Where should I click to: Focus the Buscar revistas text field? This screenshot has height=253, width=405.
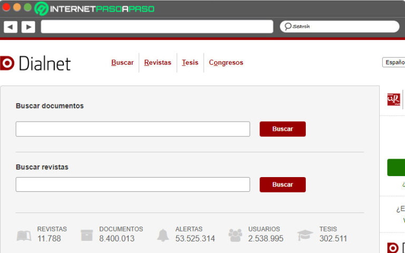coord(132,184)
